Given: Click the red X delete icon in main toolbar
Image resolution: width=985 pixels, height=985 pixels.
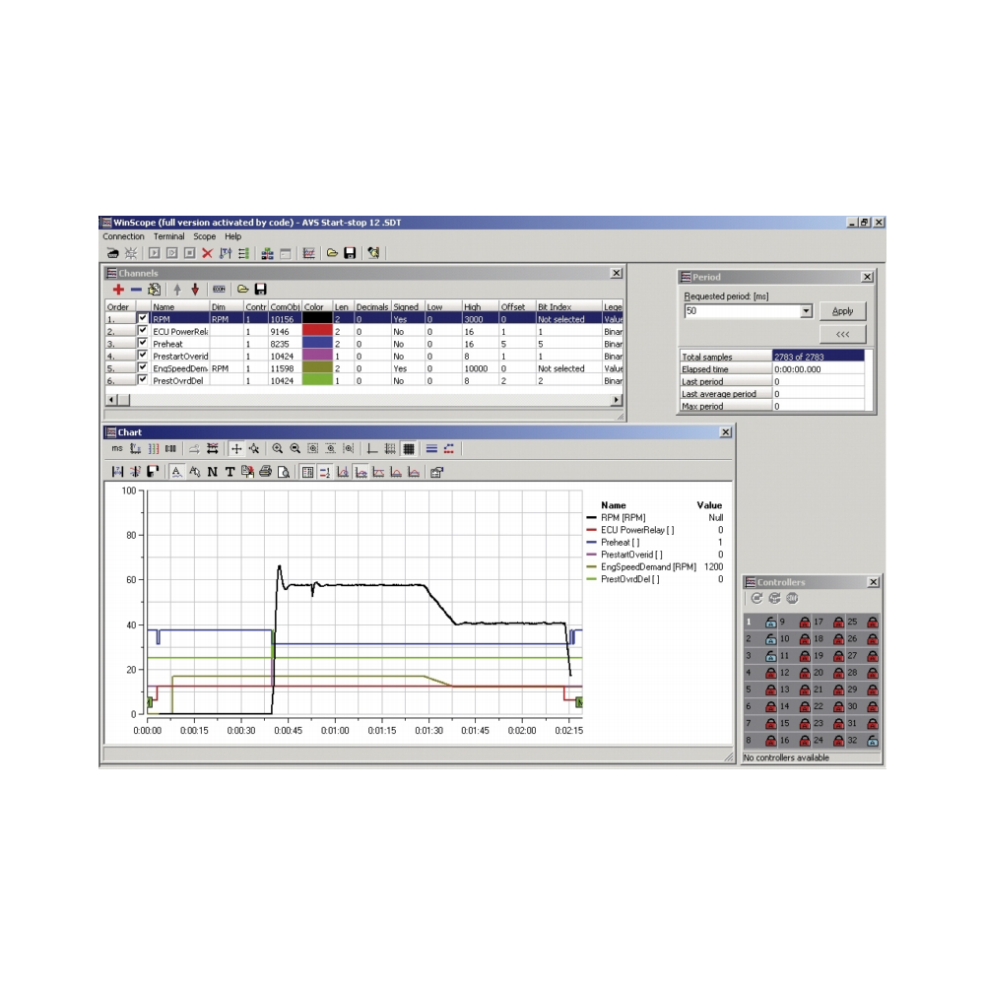Looking at the screenshot, I should coord(207,253).
